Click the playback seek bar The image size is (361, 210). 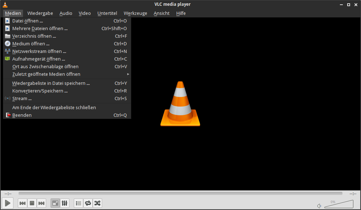(x=180, y=193)
